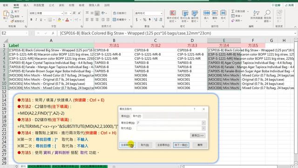Open font name combo box

(x=46, y=13)
